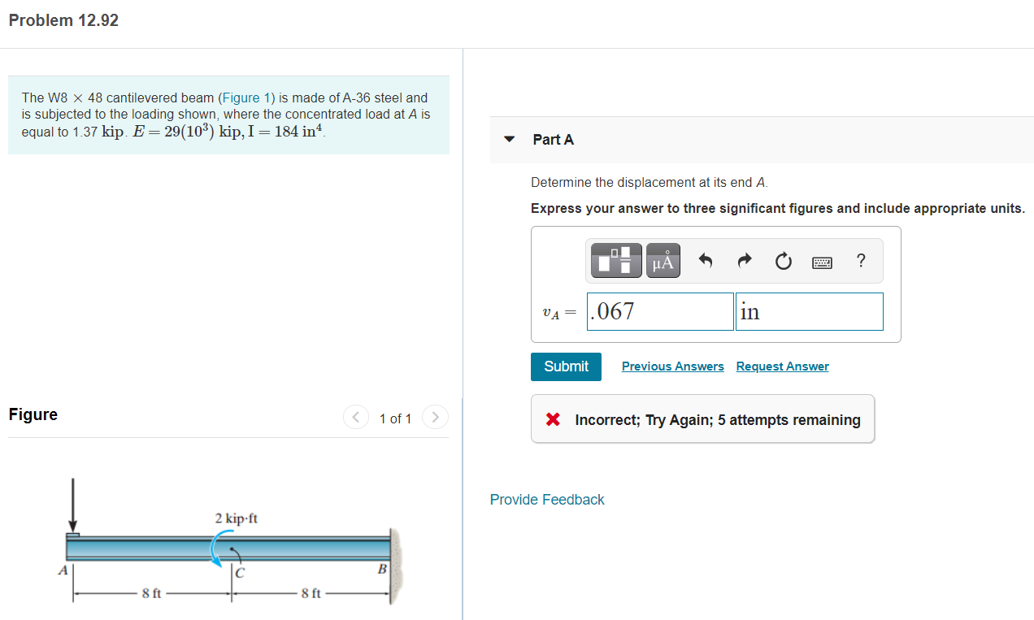
Task: Open the on-screen keyboard shortcuts
Action: [x=822, y=262]
